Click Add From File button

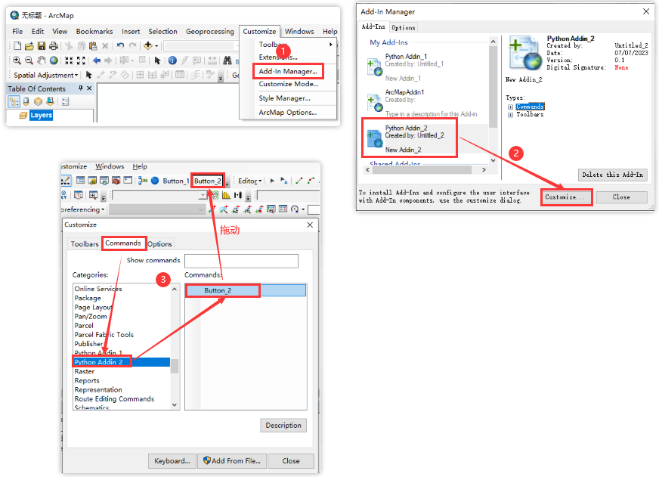click(232, 461)
